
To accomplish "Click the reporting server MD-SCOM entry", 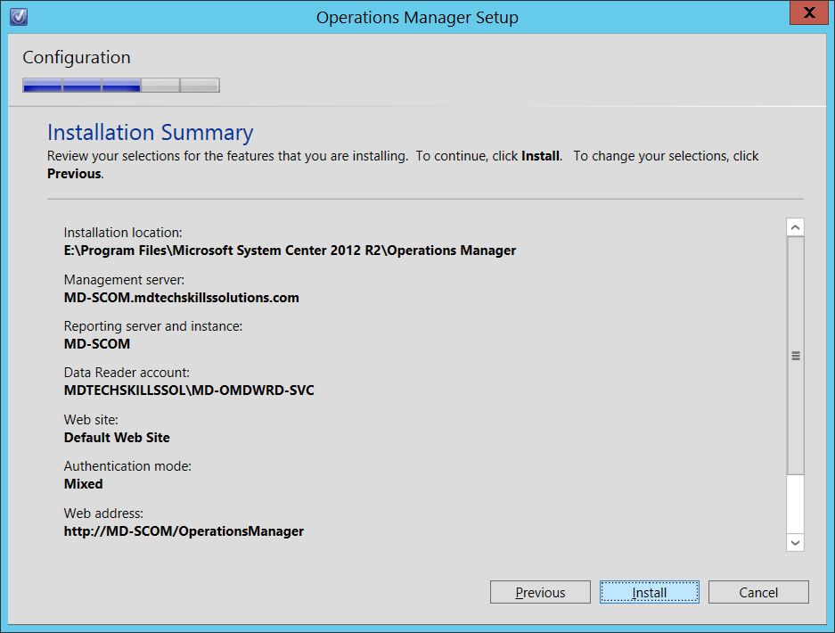I will (97, 343).
